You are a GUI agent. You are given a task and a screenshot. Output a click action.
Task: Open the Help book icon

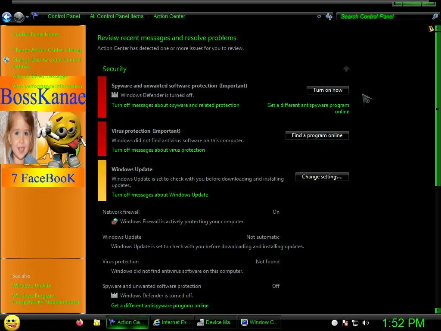(431, 28)
